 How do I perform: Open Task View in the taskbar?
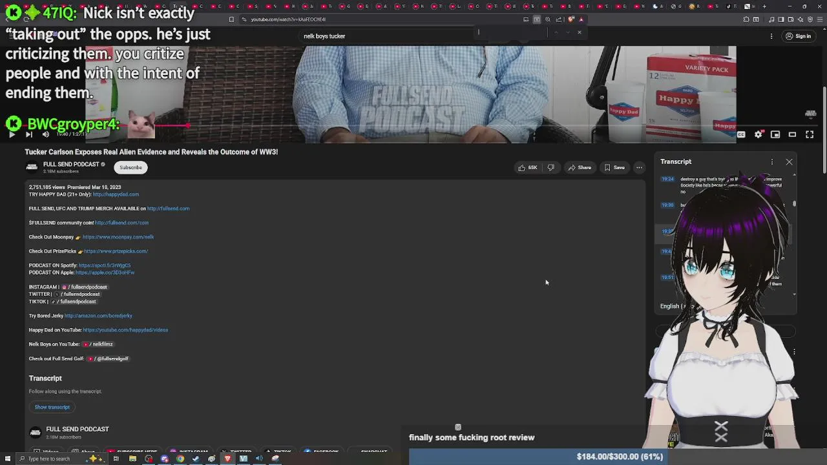tap(116, 459)
